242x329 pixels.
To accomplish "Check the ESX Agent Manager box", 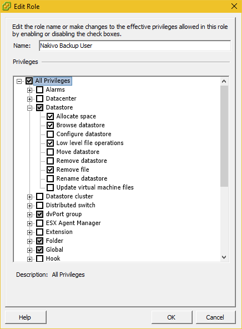I will [x=39, y=223].
